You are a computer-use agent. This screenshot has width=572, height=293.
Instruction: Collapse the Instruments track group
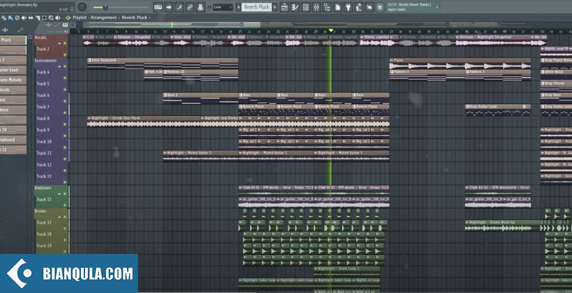[x=59, y=66]
